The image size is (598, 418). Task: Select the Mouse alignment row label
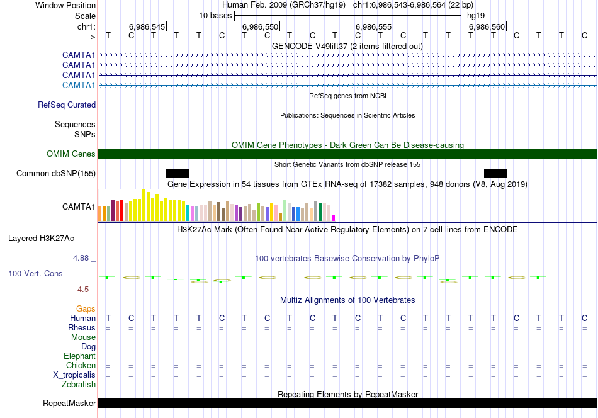tap(83, 337)
